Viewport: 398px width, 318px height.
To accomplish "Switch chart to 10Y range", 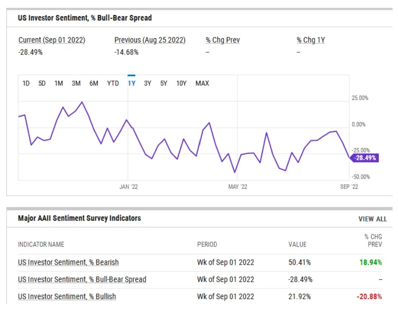I will tap(181, 83).
